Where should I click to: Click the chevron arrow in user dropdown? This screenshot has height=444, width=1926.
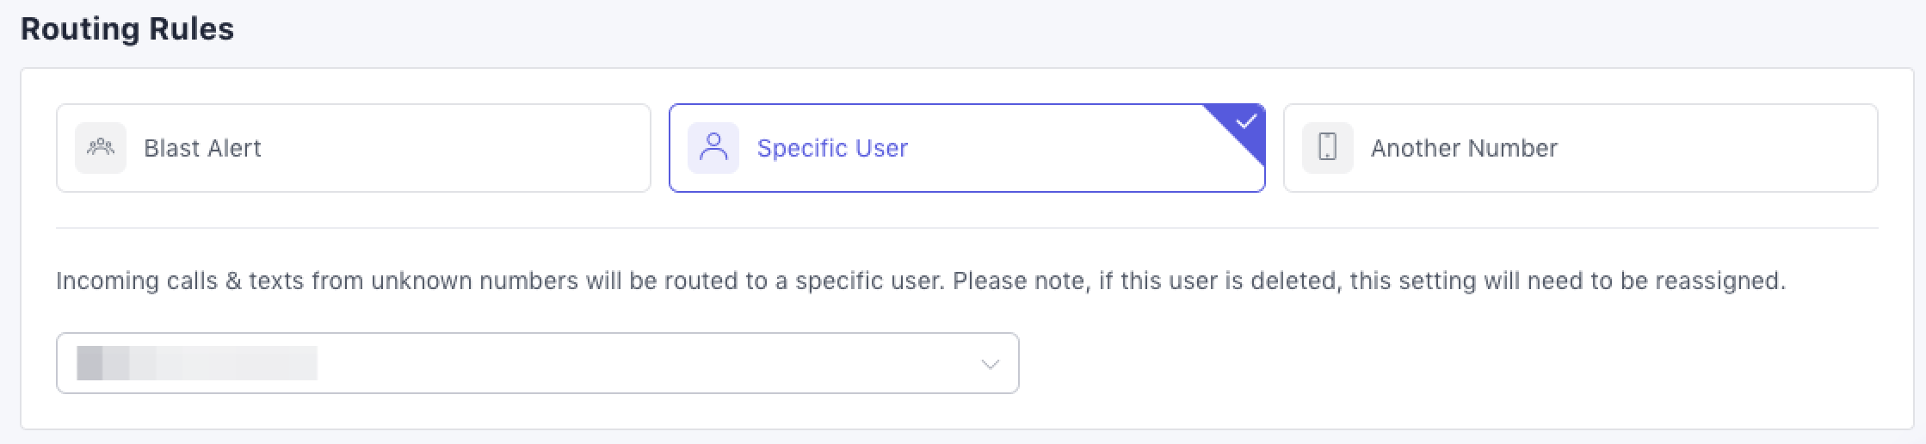click(x=990, y=364)
